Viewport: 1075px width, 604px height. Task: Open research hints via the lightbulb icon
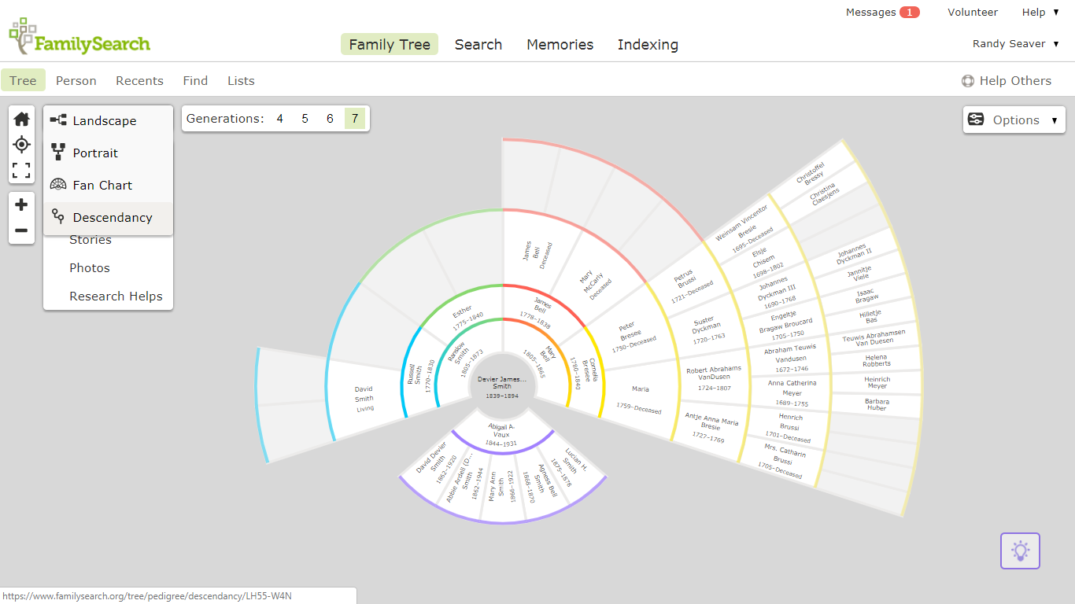1020,551
